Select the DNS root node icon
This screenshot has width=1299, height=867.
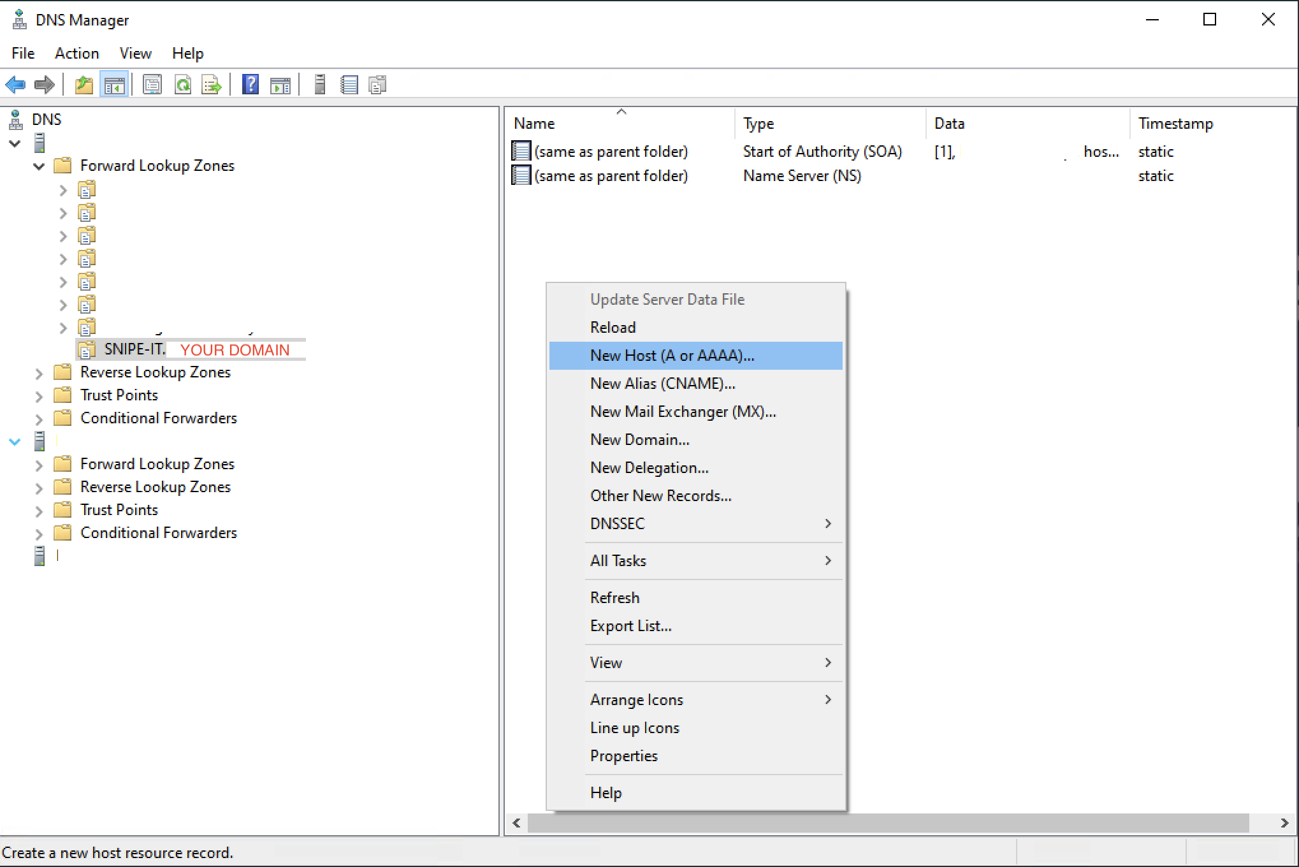coord(16,119)
